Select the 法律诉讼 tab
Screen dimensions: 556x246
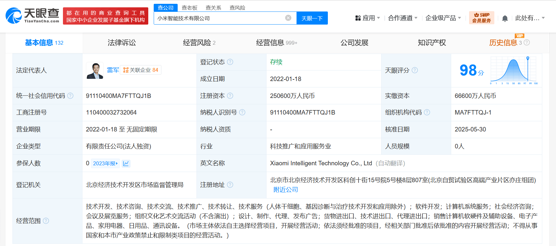coord(122,43)
